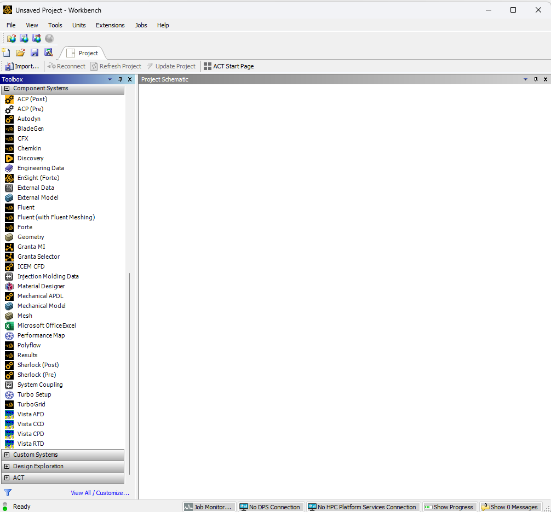Open the Extensions menu
The width and height of the screenshot is (551, 512).
click(110, 25)
